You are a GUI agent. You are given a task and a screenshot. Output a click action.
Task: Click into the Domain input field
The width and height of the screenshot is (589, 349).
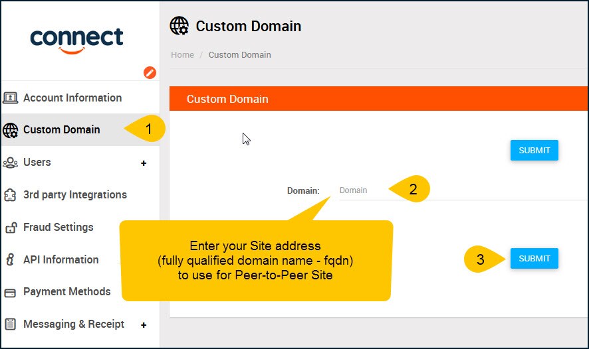[x=463, y=190]
